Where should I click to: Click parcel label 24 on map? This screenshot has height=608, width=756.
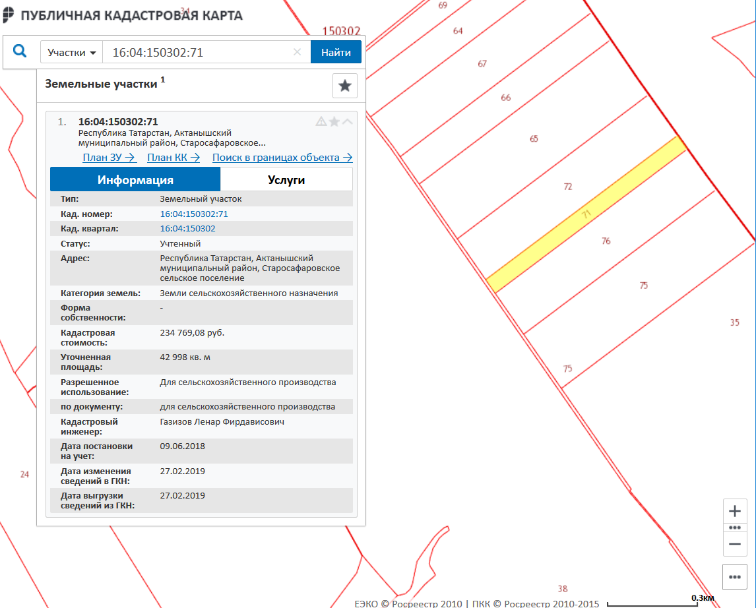(24, 475)
